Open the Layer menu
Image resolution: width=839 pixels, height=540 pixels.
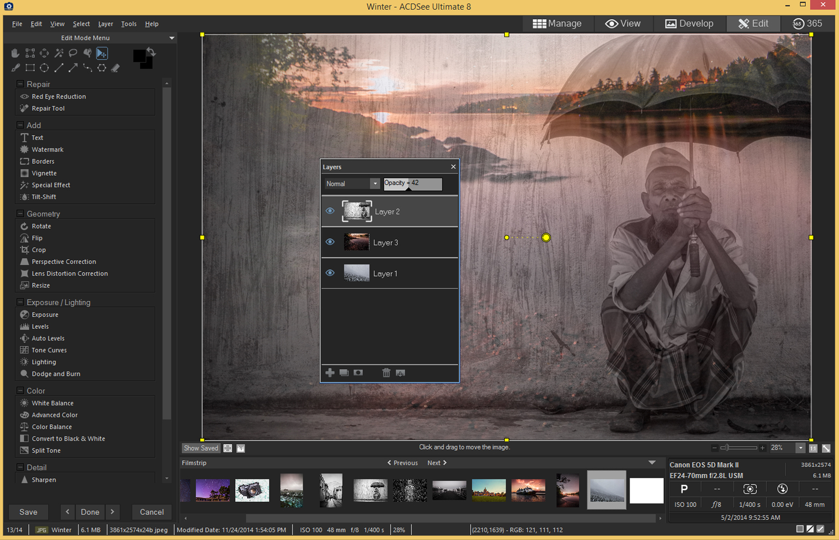coord(105,23)
